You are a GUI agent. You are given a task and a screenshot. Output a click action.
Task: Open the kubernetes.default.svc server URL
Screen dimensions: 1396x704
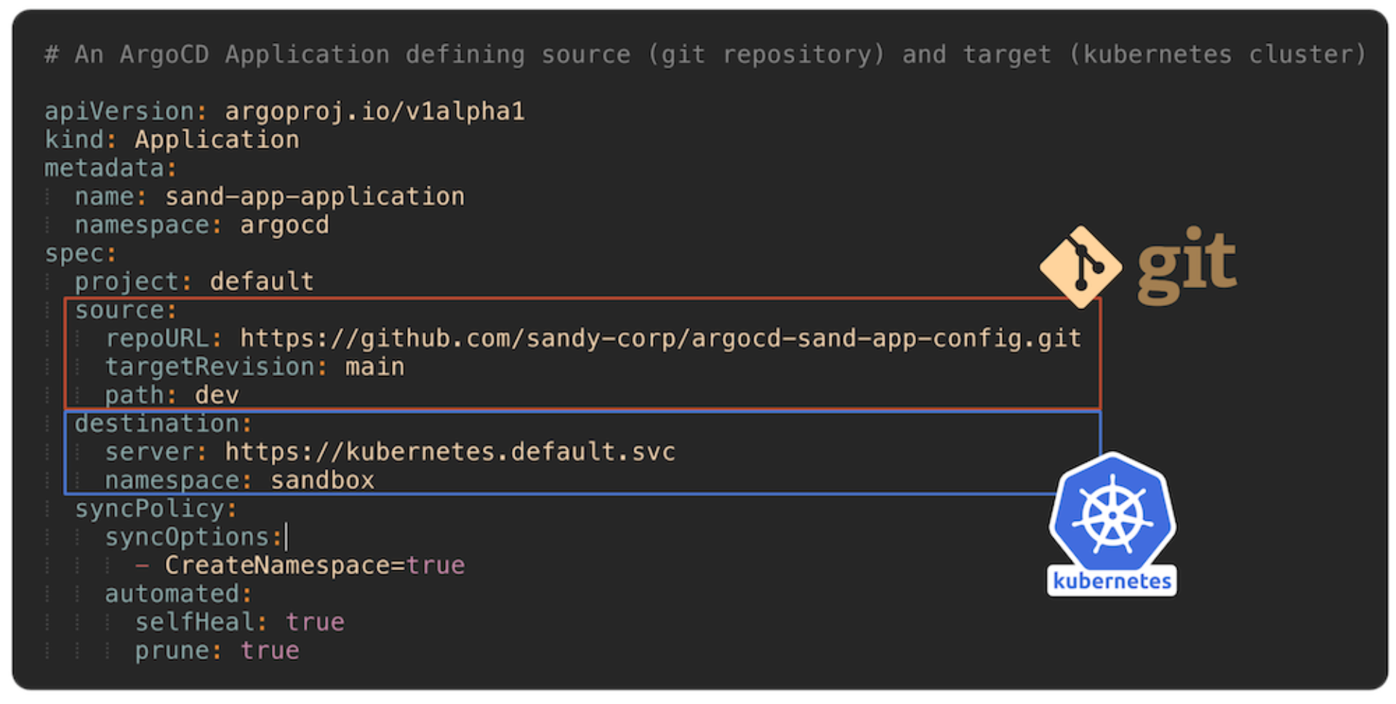click(x=449, y=452)
